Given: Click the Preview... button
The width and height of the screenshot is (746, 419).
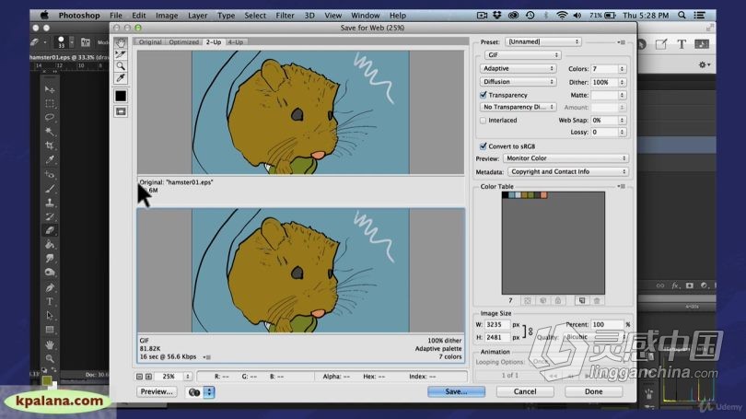Looking at the screenshot, I should [x=157, y=391].
